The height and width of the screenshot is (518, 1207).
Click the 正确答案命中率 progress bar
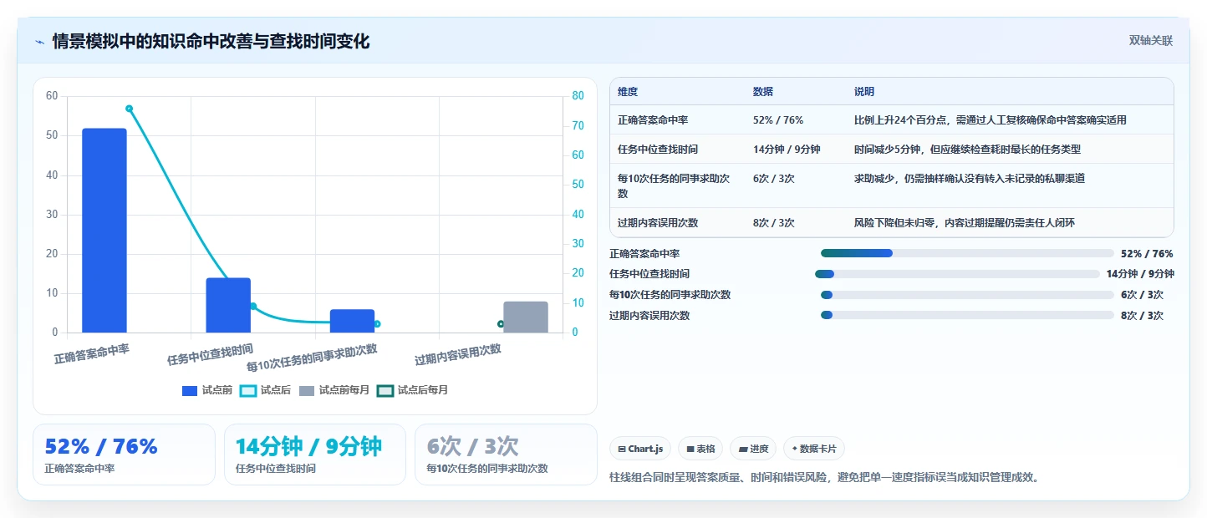[967, 253]
